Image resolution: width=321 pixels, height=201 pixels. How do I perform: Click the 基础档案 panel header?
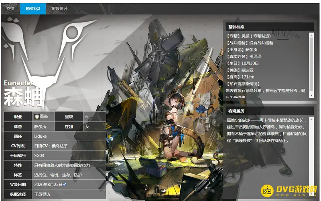(270, 27)
